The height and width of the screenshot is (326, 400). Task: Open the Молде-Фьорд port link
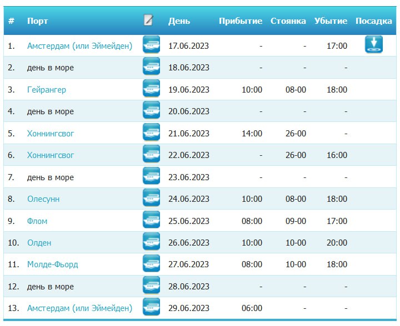[53, 264]
